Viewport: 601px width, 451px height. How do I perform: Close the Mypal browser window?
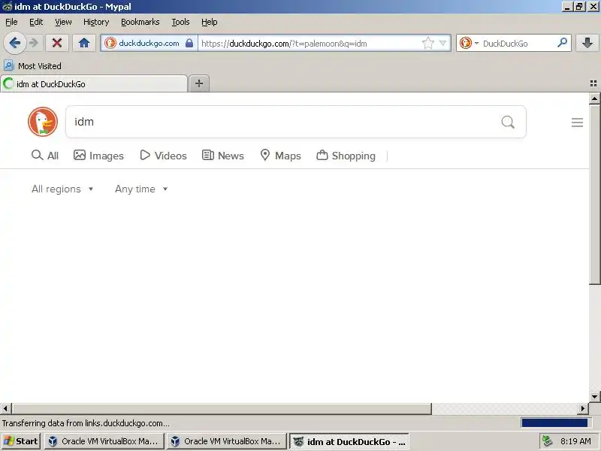click(593, 7)
